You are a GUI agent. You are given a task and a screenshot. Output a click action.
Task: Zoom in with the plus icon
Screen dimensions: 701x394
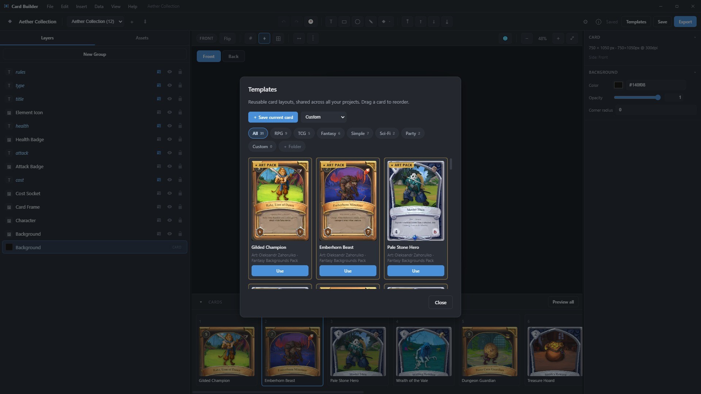coord(558,38)
